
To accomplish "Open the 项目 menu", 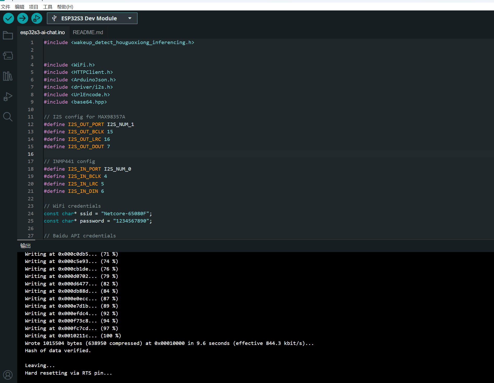I will click(33, 7).
